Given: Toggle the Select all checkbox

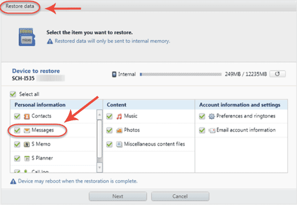Looking at the screenshot, I should pyautogui.click(x=13, y=94).
